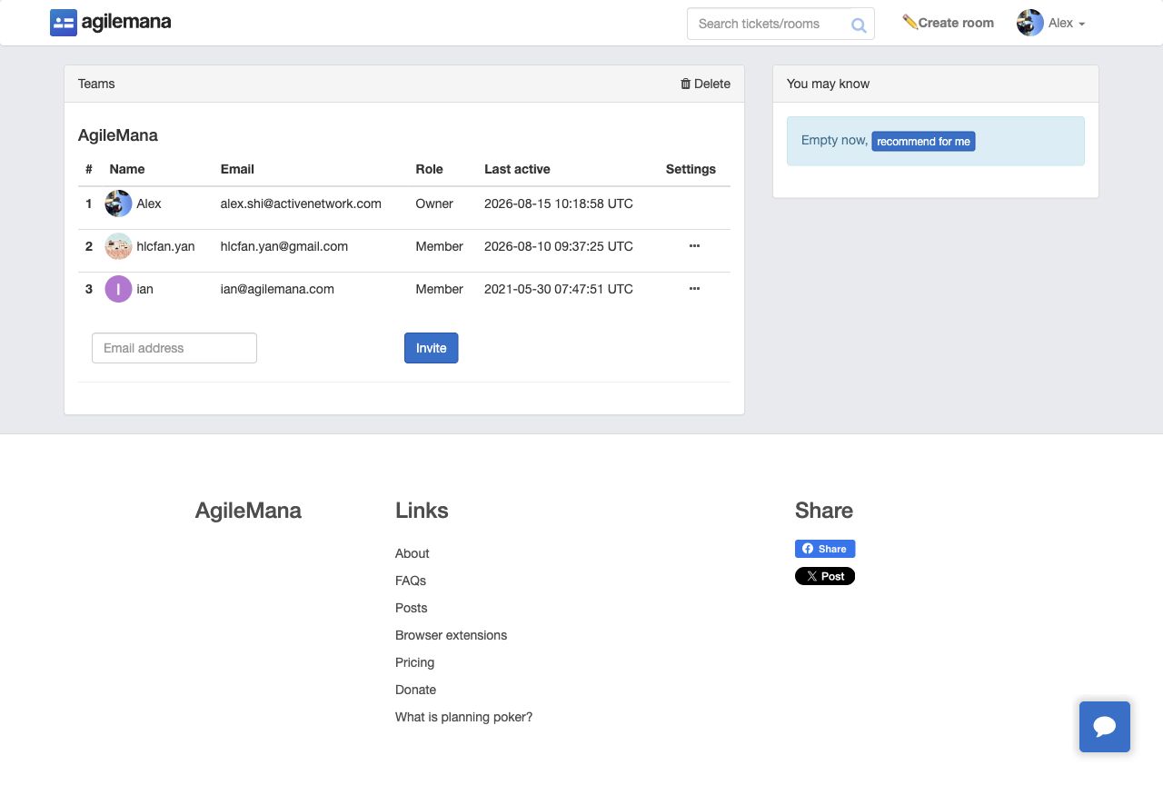Image resolution: width=1163 pixels, height=785 pixels.
Task: Click last active 2021-05-30 07:47:51 UTC
Action: click(x=559, y=289)
